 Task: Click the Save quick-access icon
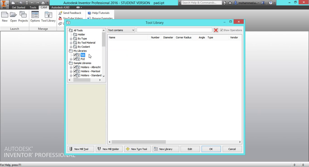27,3
